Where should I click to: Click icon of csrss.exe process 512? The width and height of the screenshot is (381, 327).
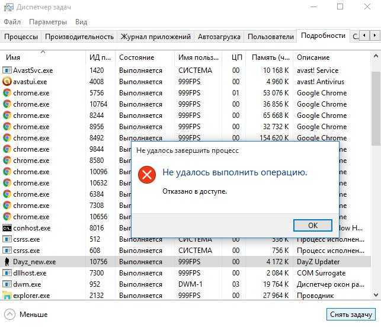(x=7, y=239)
